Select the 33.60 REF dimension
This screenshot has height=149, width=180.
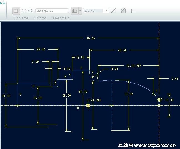coord(94,100)
